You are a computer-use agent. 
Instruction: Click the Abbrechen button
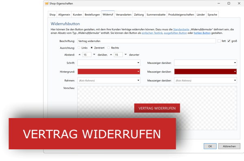coord(229,146)
